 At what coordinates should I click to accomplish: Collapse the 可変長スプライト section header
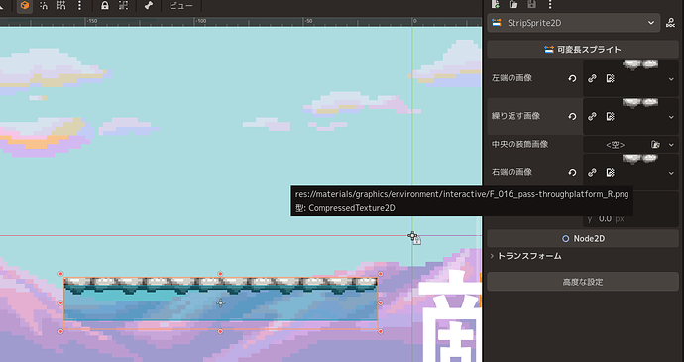[583, 50]
